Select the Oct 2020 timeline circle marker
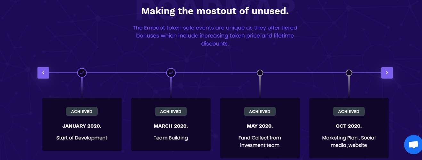The image size is (422, 160). pyautogui.click(x=349, y=73)
